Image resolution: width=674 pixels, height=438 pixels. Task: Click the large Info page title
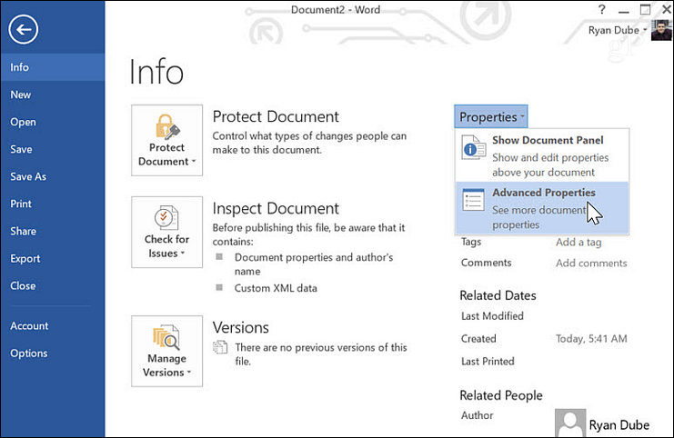point(156,72)
